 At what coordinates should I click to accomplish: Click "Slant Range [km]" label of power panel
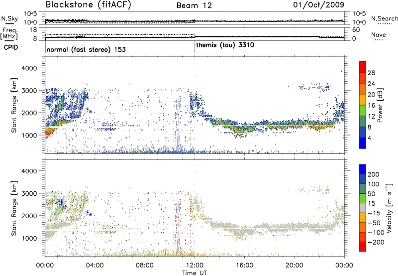pyautogui.click(x=14, y=105)
